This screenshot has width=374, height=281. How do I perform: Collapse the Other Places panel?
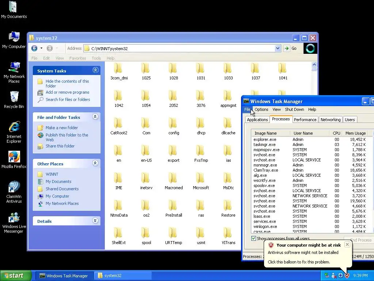95,163
